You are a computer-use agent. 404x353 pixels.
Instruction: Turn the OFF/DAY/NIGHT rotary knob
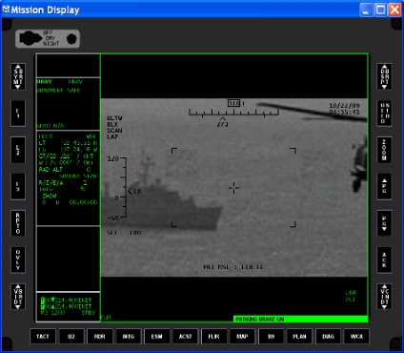[x=30, y=38]
